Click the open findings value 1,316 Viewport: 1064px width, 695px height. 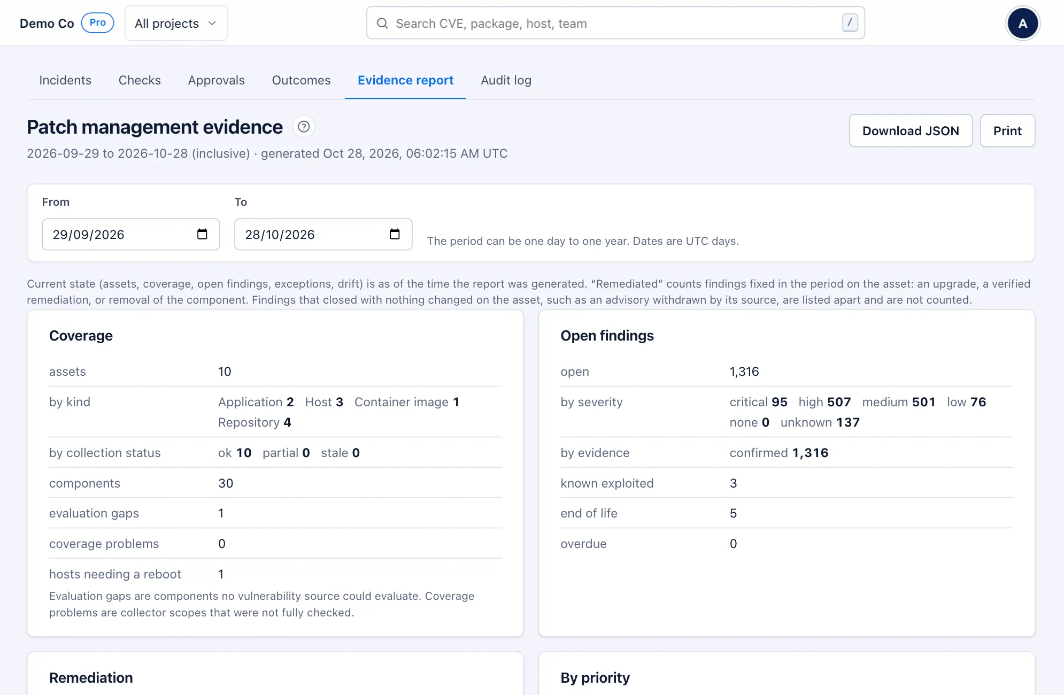point(744,372)
